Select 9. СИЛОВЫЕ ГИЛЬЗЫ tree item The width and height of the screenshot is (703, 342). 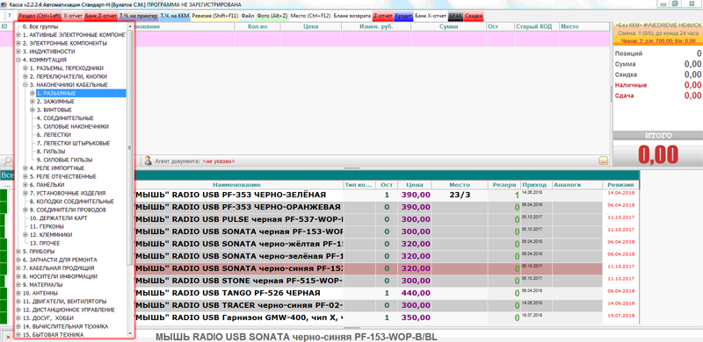pos(64,160)
